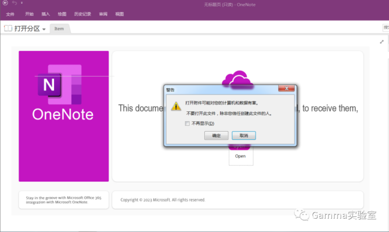Click the search box at the right edge
The image size is (389, 232).
pyautogui.click(x=386, y=28)
